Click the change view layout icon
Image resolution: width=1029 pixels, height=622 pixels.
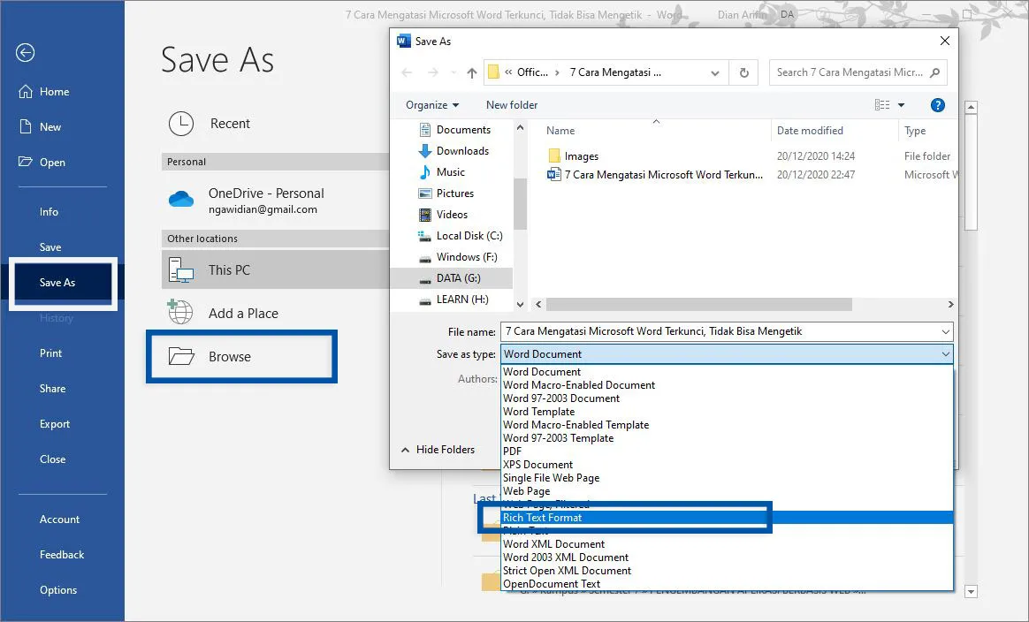[883, 104]
